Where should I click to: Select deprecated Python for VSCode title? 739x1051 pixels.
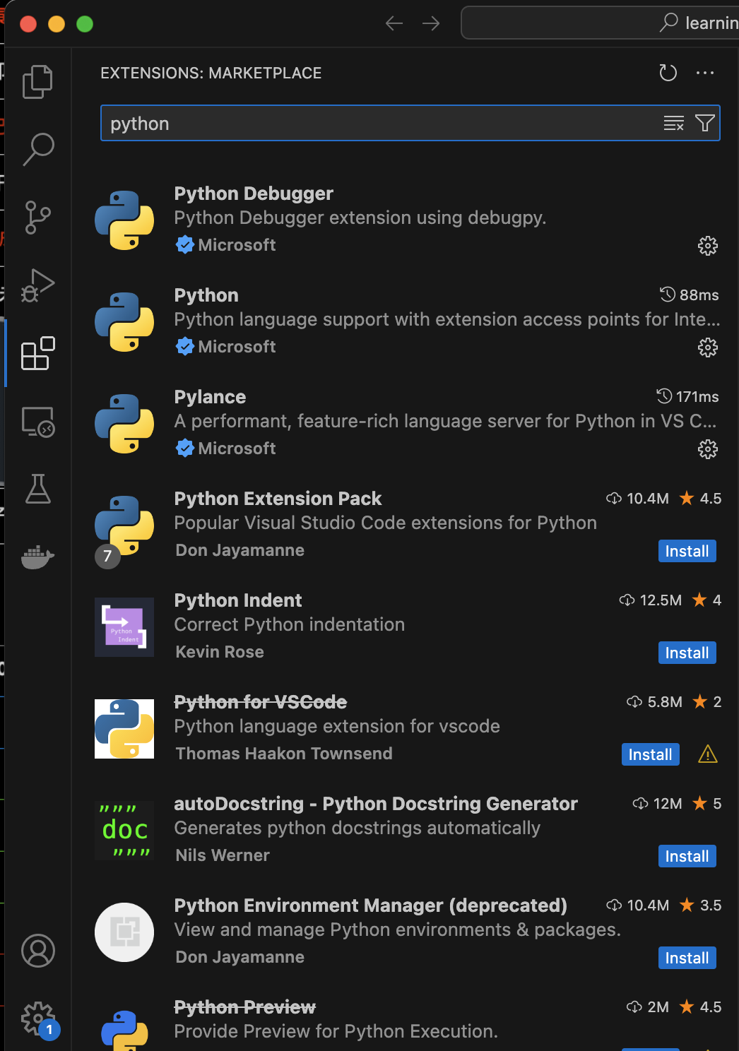[x=261, y=702]
